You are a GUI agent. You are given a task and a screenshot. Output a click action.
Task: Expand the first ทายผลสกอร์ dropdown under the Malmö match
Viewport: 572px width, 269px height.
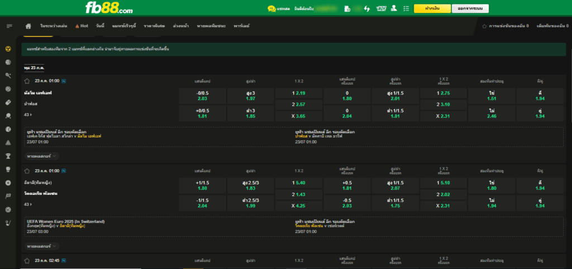coord(42,156)
